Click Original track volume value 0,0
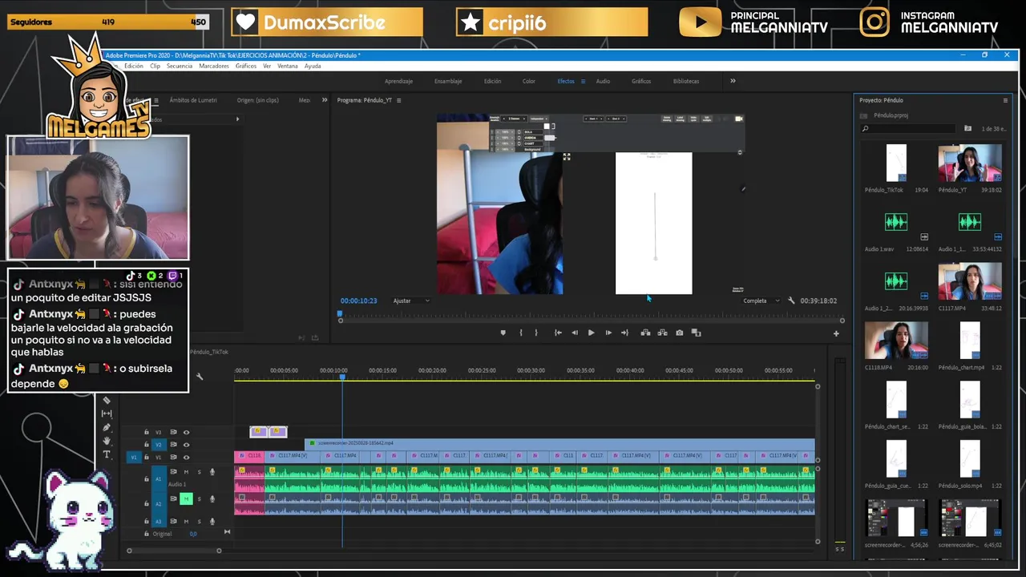The height and width of the screenshot is (577, 1026). point(193,534)
